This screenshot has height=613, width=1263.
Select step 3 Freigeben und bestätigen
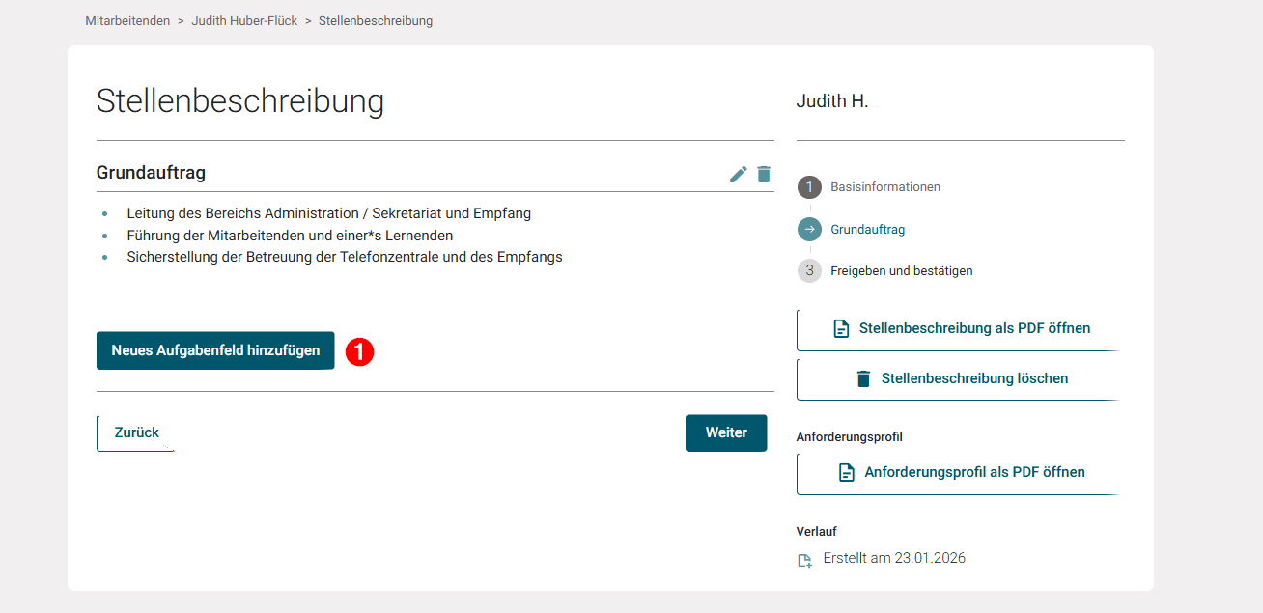901,270
